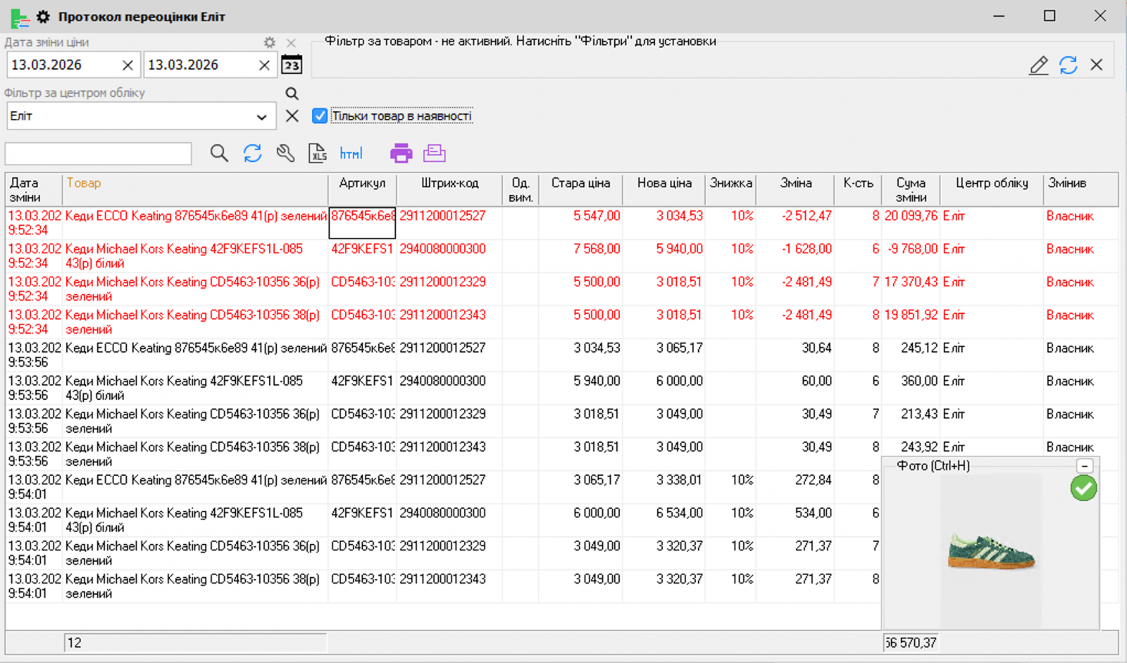Click the sneaker photo thumbnail

990,552
